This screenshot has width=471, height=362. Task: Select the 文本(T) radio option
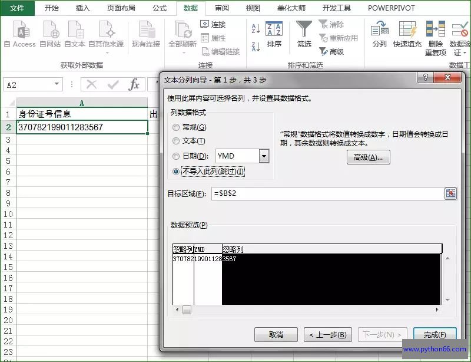tap(176, 141)
